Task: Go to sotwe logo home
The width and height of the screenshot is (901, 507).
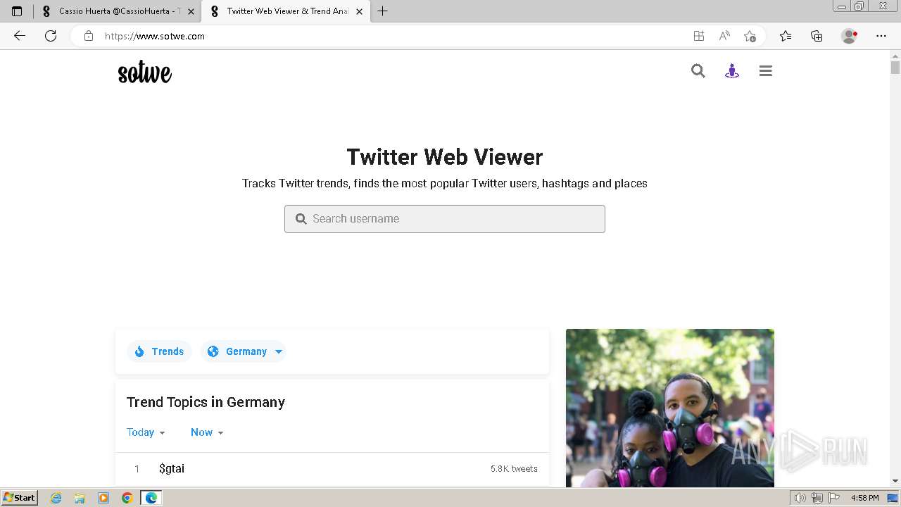Action: [x=145, y=72]
